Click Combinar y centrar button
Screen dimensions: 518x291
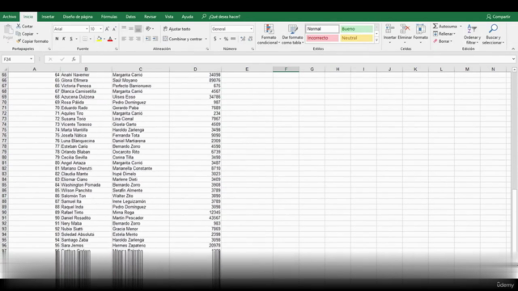(x=182, y=39)
